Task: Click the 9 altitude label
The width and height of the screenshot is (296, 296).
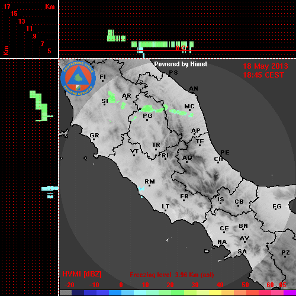Action: pos(35,36)
